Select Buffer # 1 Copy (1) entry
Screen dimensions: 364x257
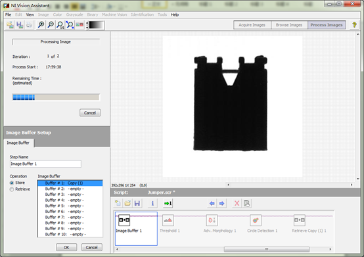pos(70,183)
